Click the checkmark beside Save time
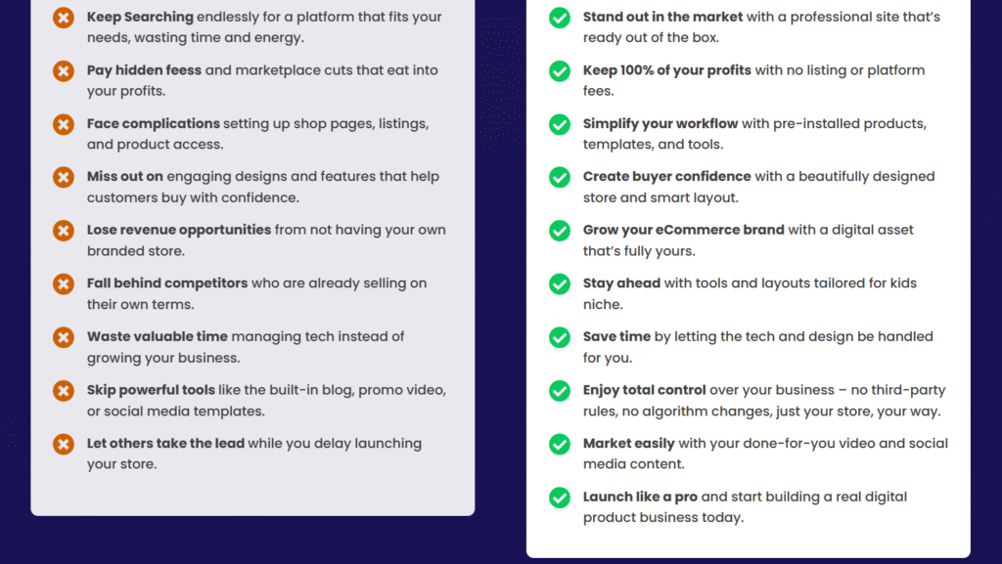 click(560, 337)
